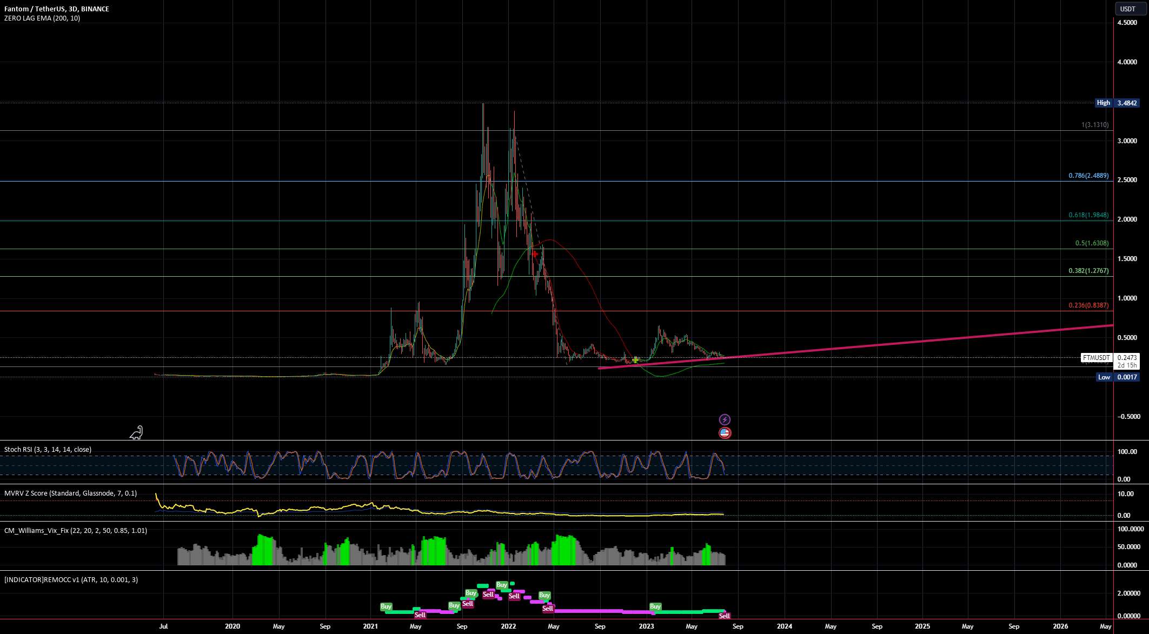The height and width of the screenshot is (634, 1149).
Task: Click the High 3.4842 price label
Action: point(1117,103)
